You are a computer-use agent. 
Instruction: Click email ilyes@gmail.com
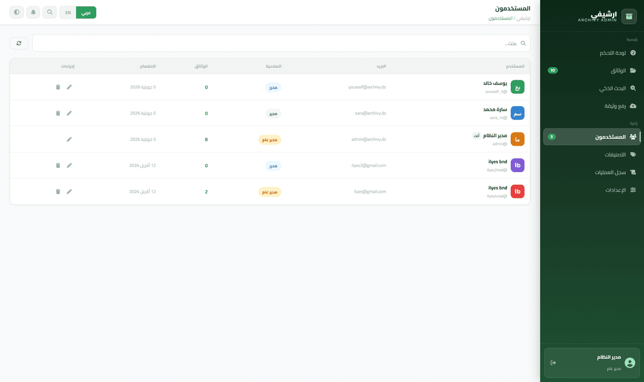click(370, 192)
